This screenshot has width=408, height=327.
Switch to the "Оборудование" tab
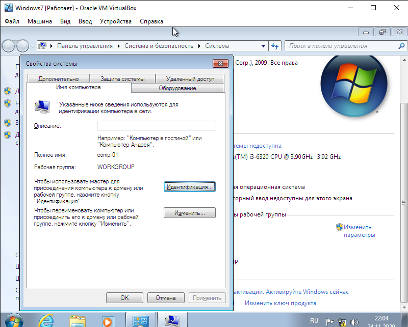177,88
